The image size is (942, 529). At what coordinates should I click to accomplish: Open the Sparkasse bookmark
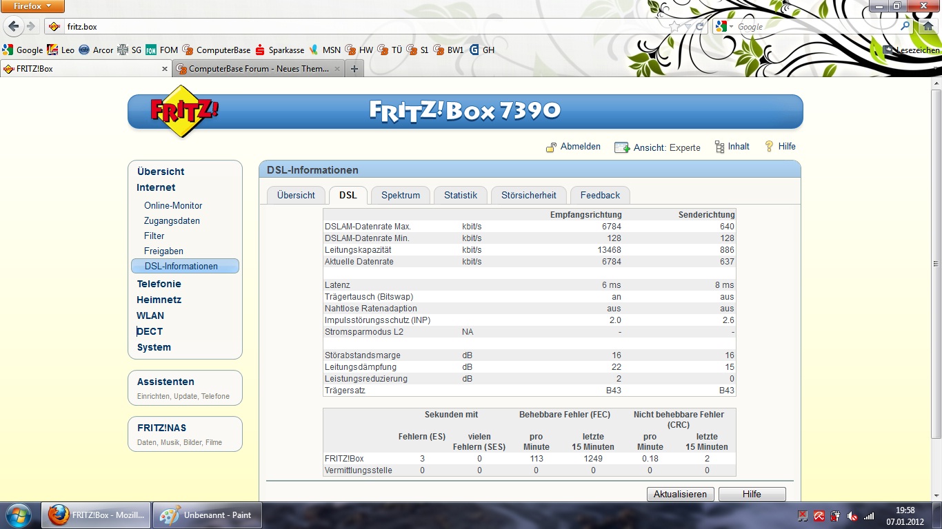280,50
